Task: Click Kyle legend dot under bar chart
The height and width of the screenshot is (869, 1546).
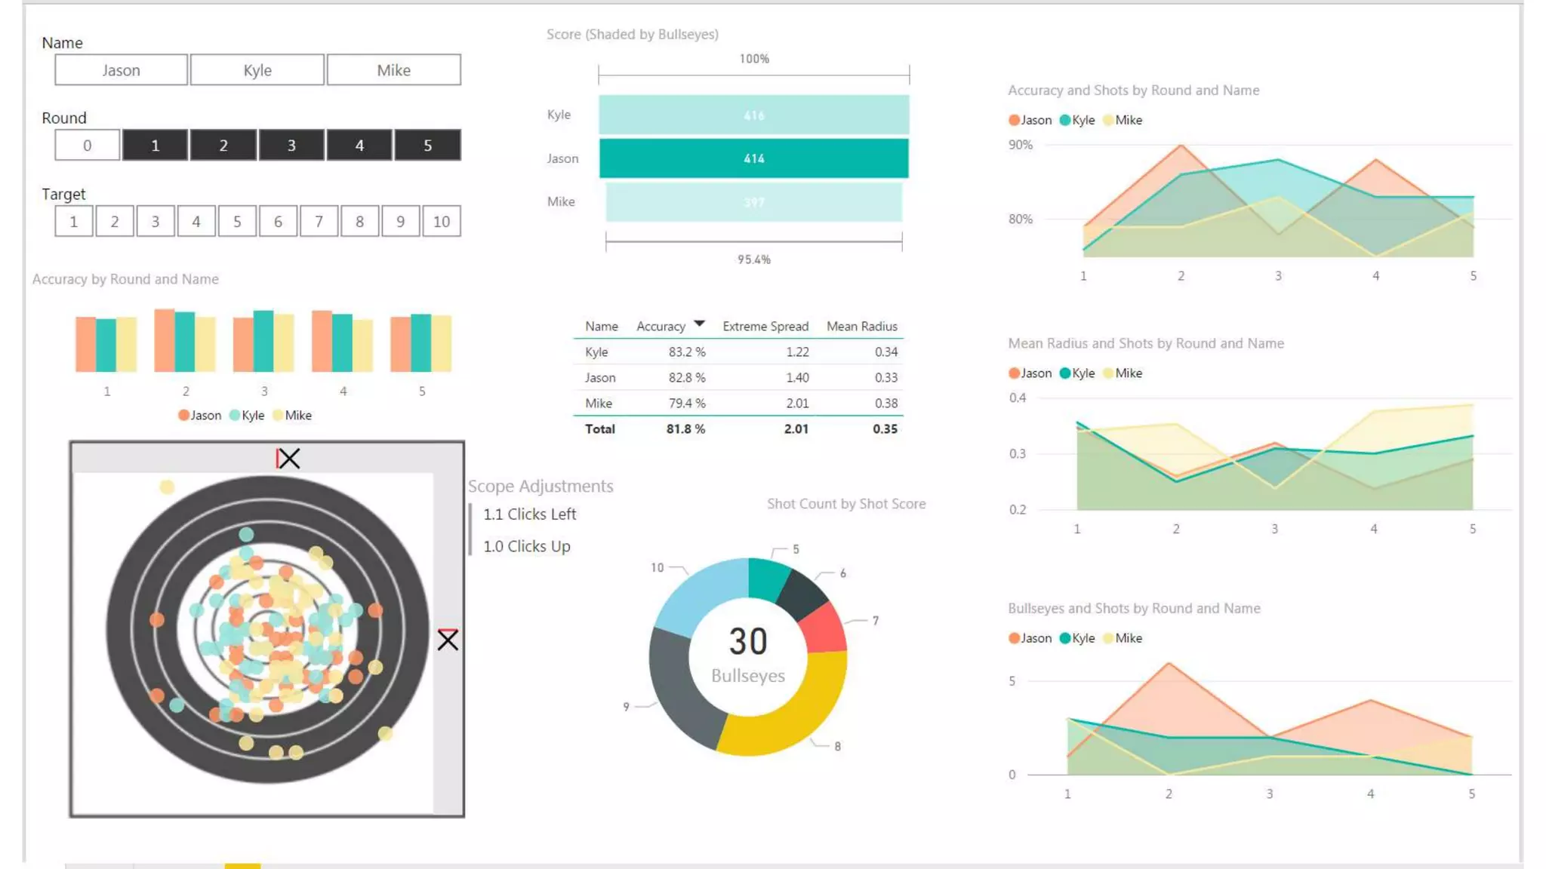Action: [235, 416]
